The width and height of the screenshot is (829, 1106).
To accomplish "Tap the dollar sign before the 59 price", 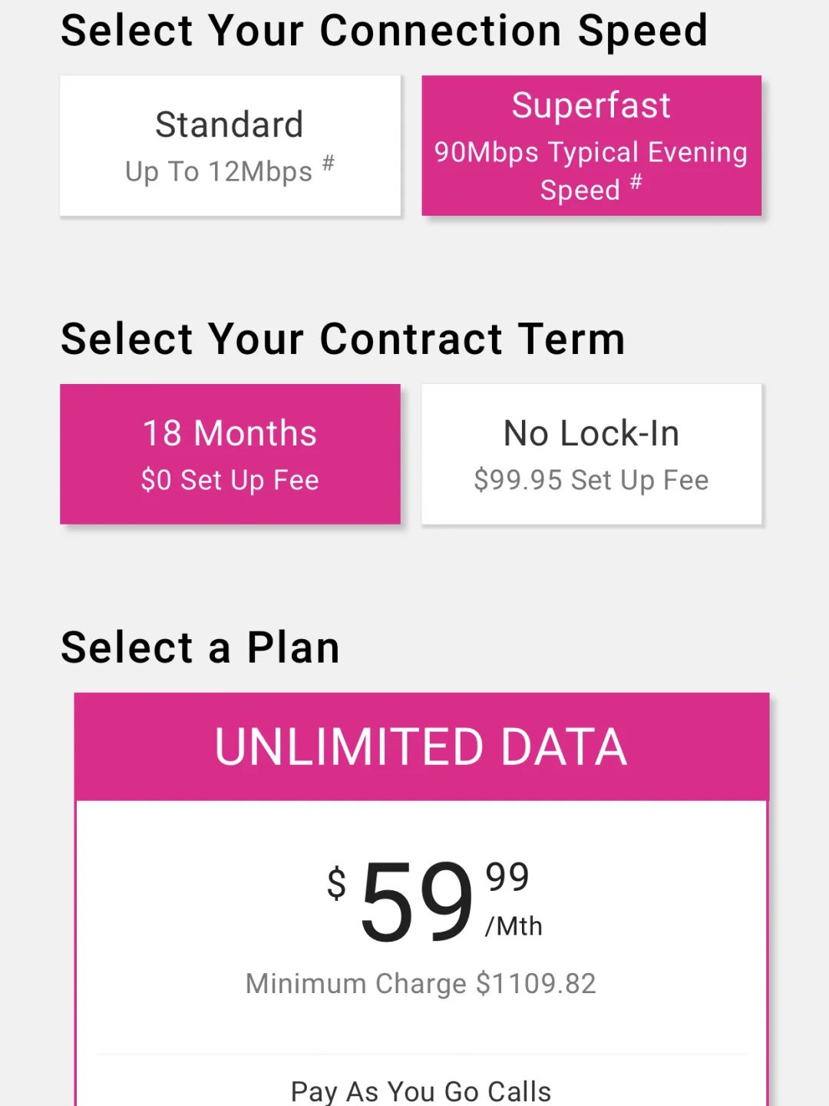I will [x=337, y=882].
